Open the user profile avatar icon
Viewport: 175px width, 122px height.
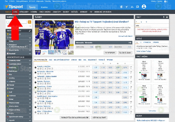coord(144,7)
